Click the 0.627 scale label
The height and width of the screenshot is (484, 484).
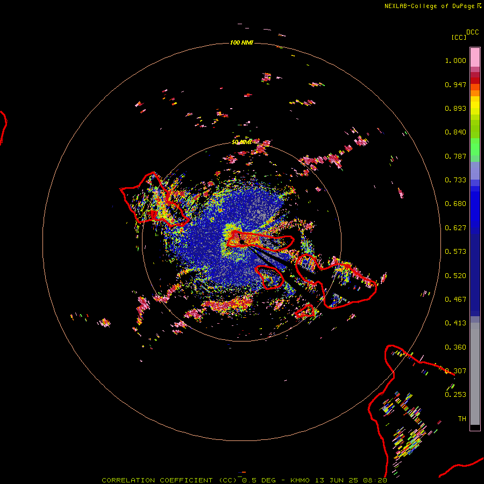(x=455, y=228)
